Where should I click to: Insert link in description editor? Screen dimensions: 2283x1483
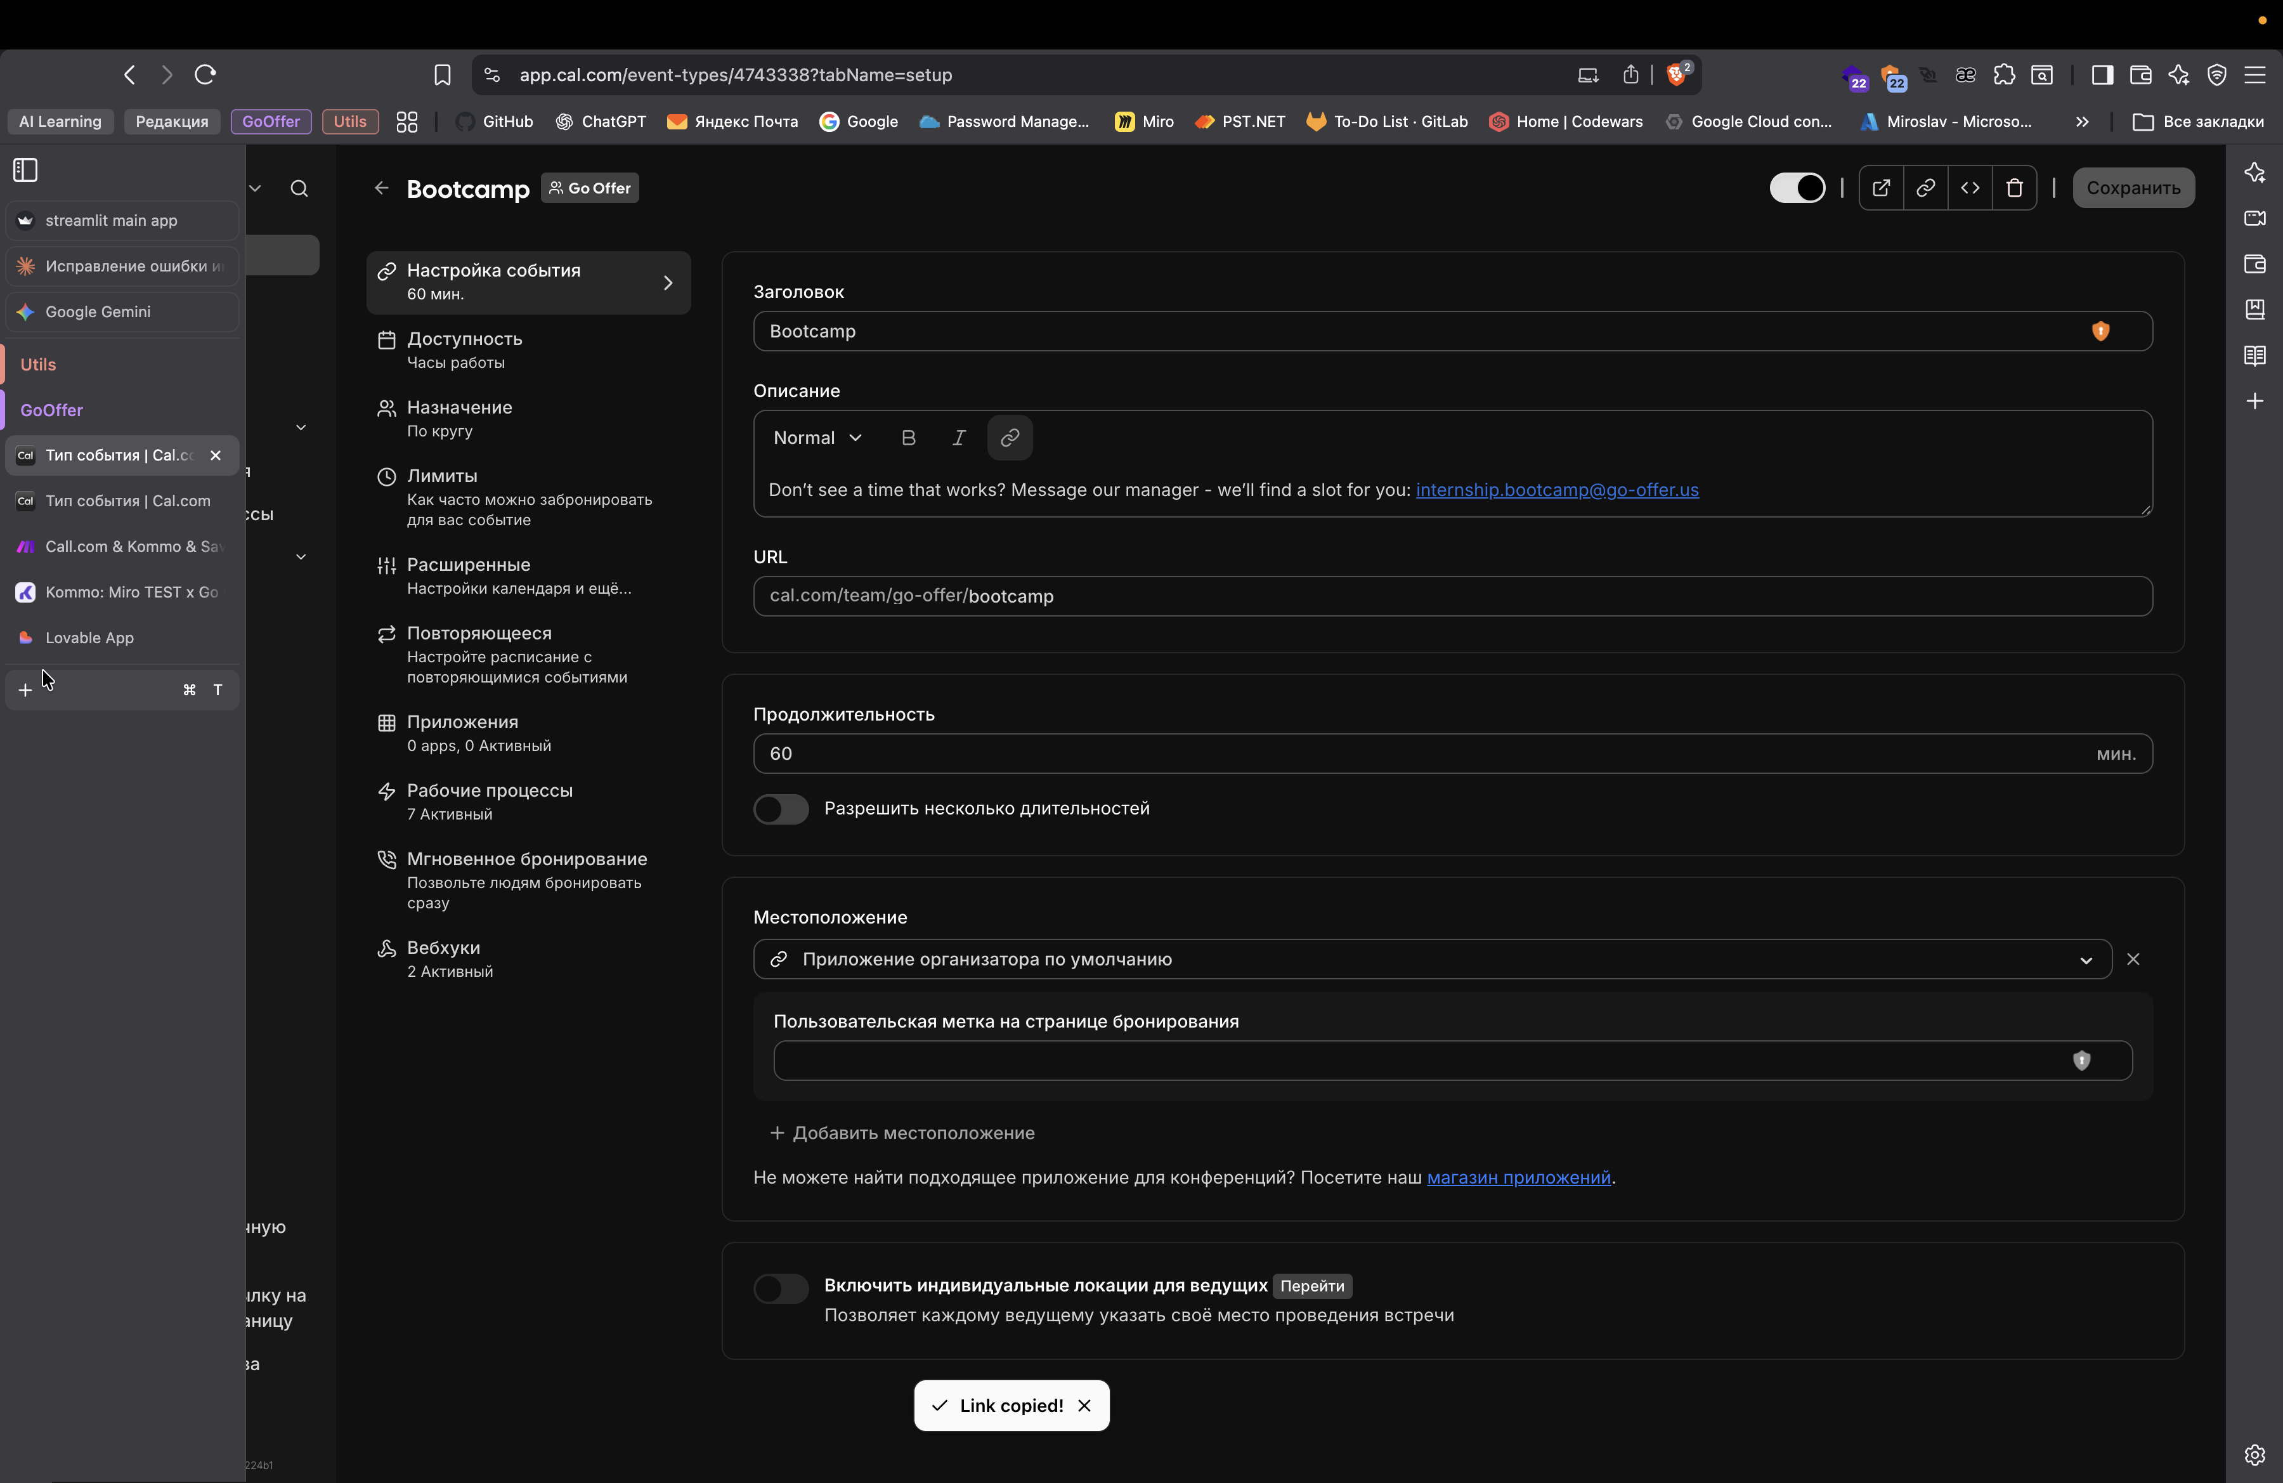(x=1009, y=438)
